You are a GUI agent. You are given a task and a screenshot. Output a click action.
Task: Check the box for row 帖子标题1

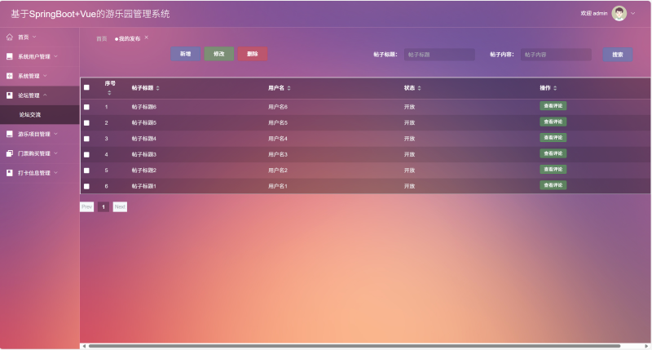coord(86,186)
